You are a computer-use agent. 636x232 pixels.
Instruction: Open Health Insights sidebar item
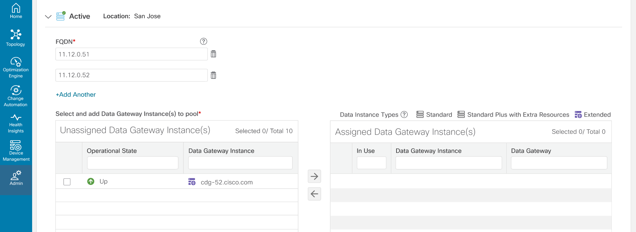16,123
